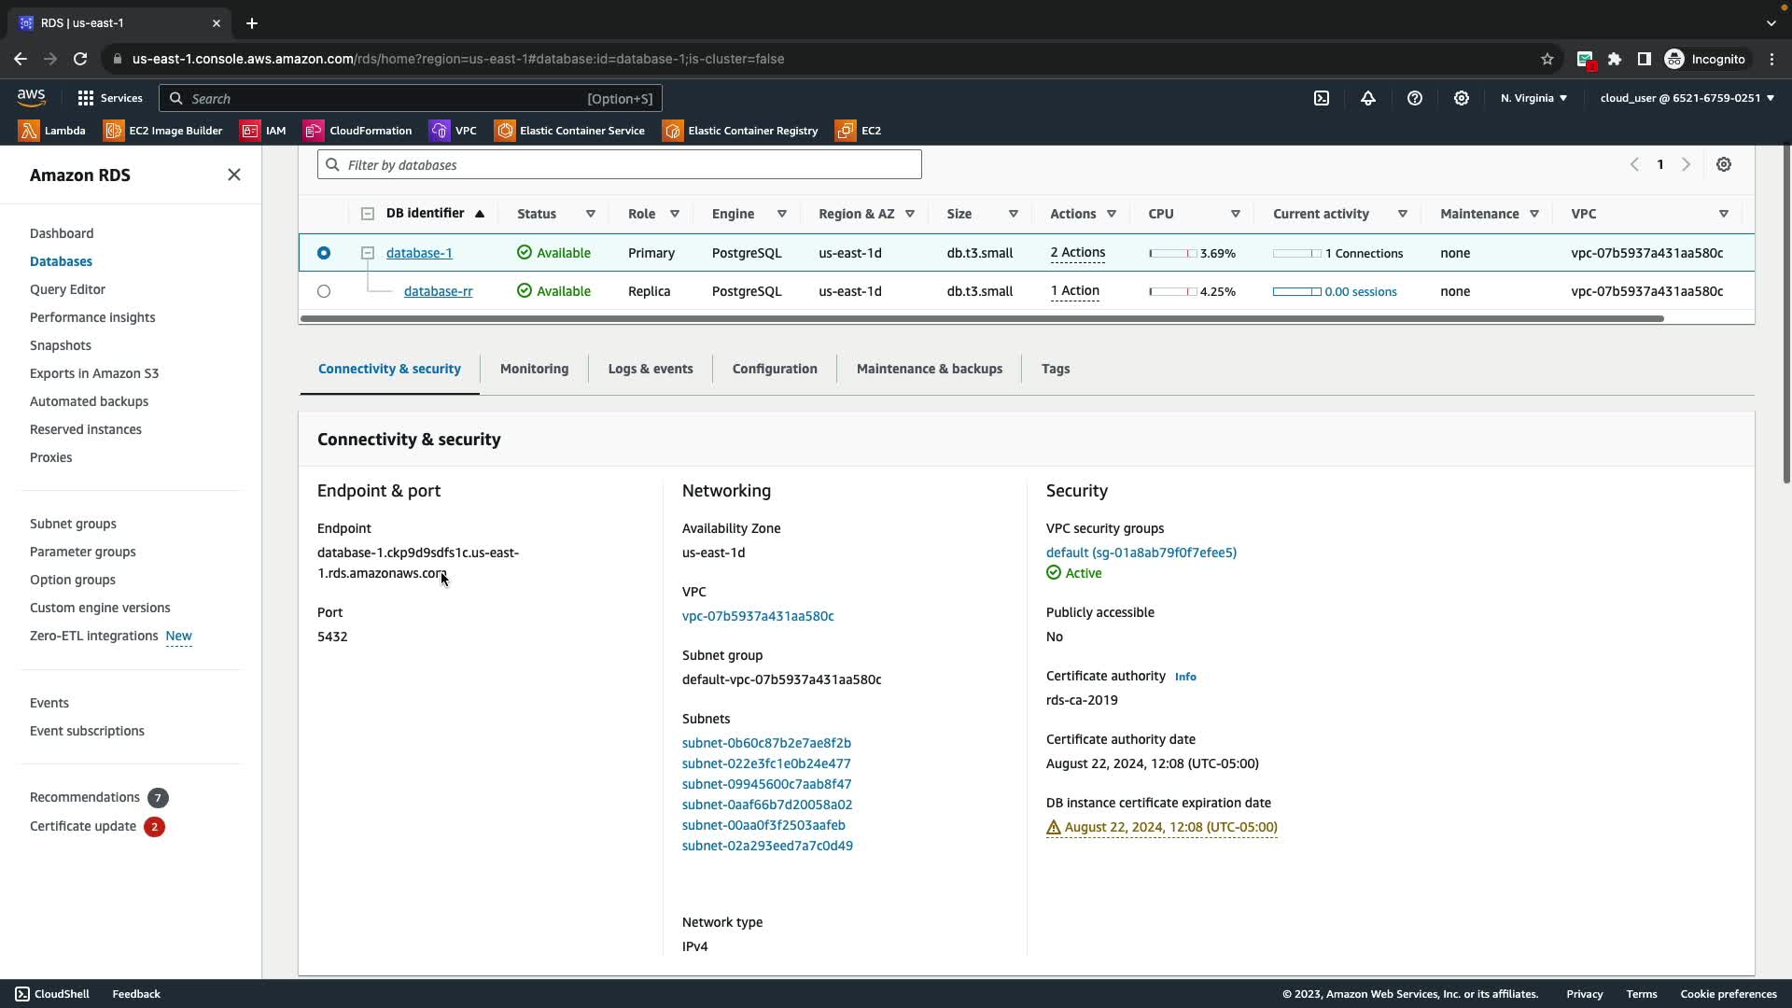The width and height of the screenshot is (1792, 1008).
Task: Collapse all rows via header toggle
Action: [x=368, y=214]
